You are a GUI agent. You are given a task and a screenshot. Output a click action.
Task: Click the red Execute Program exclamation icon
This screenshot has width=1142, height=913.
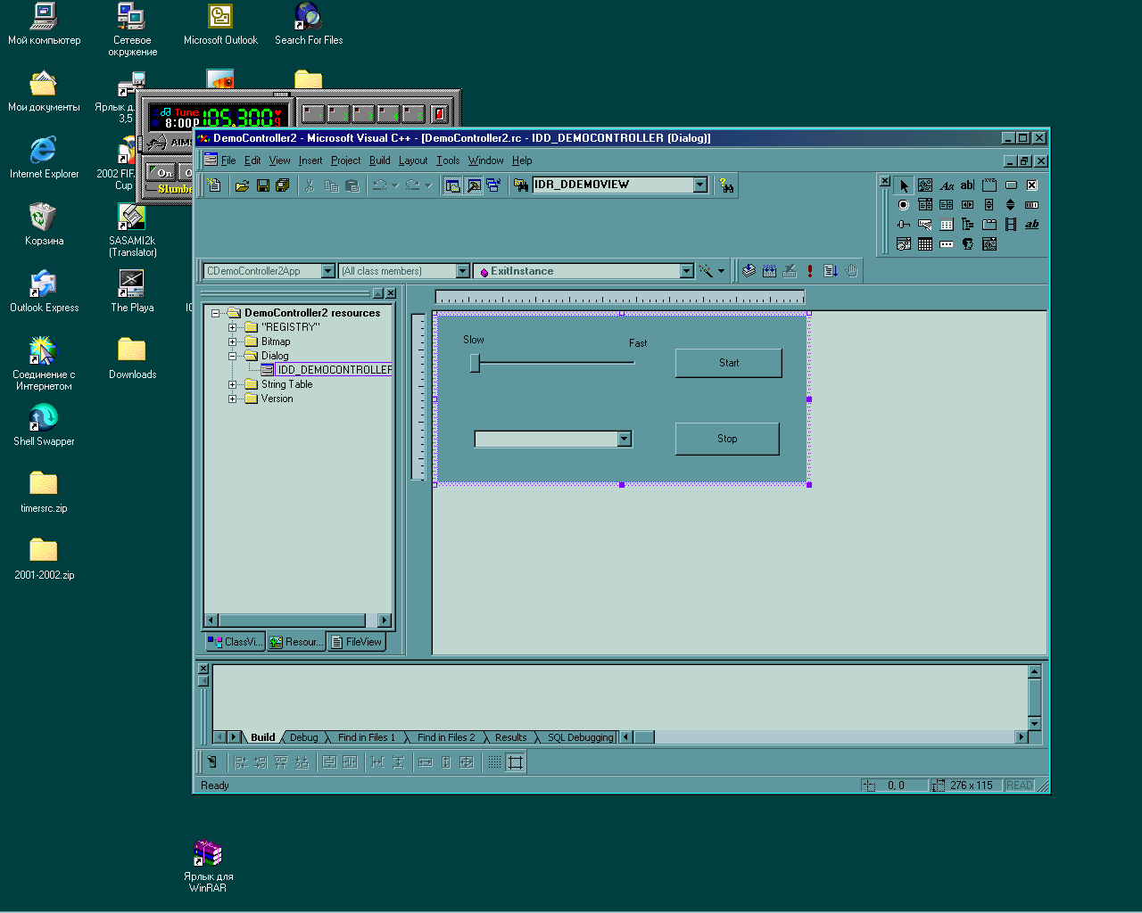point(810,271)
